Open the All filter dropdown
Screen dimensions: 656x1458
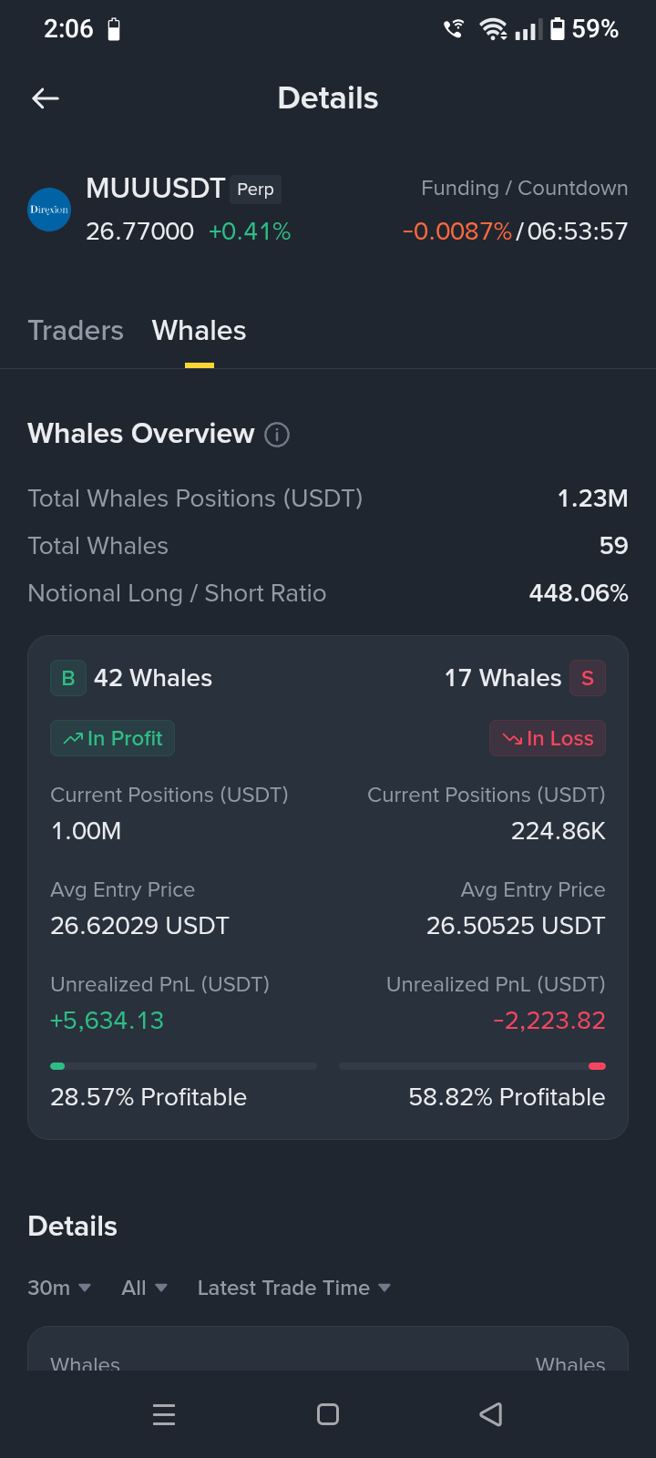(x=145, y=1288)
